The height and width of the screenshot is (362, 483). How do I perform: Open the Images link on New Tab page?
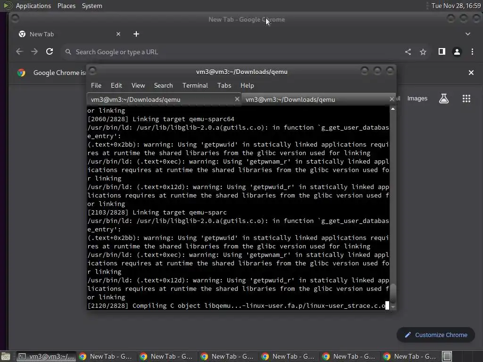tap(417, 99)
